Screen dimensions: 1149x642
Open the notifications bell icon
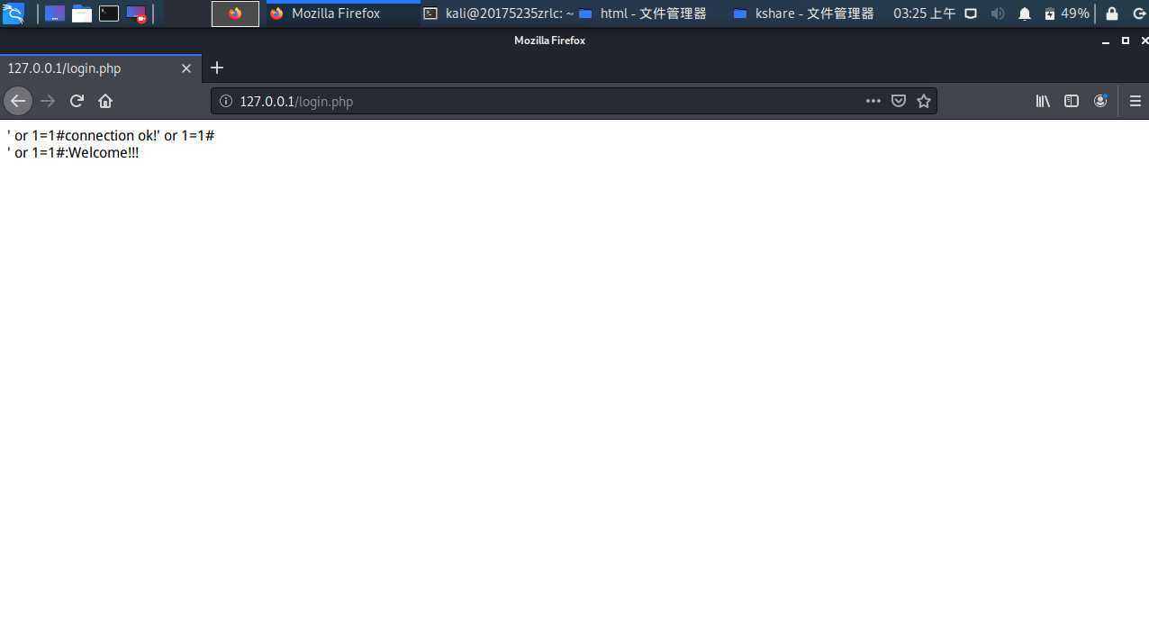click(x=1024, y=14)
